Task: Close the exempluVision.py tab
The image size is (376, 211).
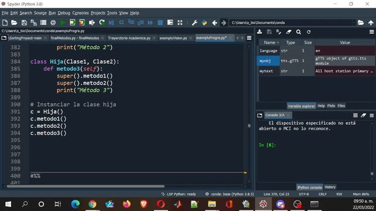Action: (190, 38)
